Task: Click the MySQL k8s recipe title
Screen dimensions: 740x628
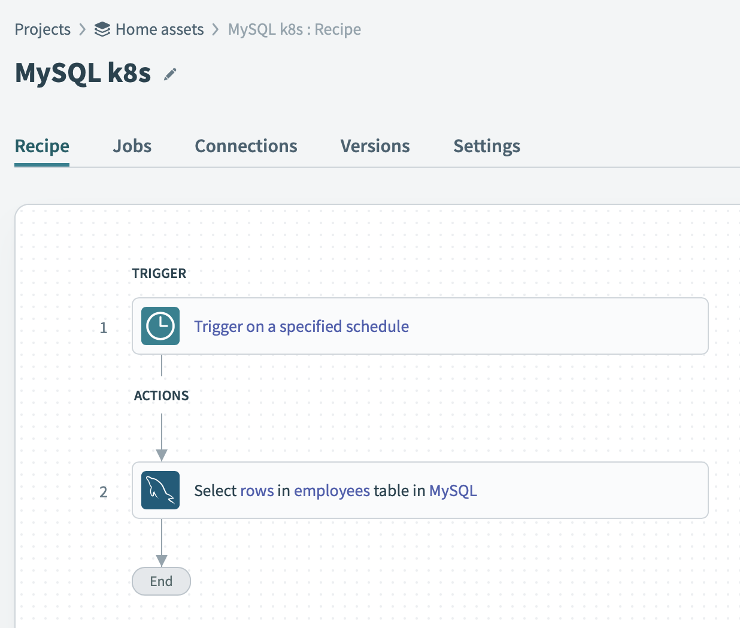Action: 83,73
